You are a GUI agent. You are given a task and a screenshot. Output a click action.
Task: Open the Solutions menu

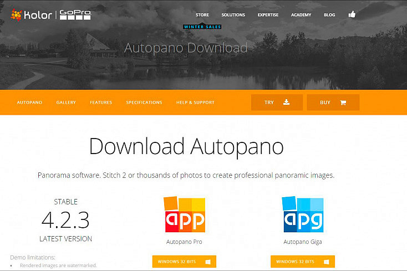click(x=233, y=15)
